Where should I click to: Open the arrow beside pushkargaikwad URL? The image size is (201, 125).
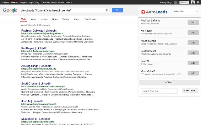(63, 33)
